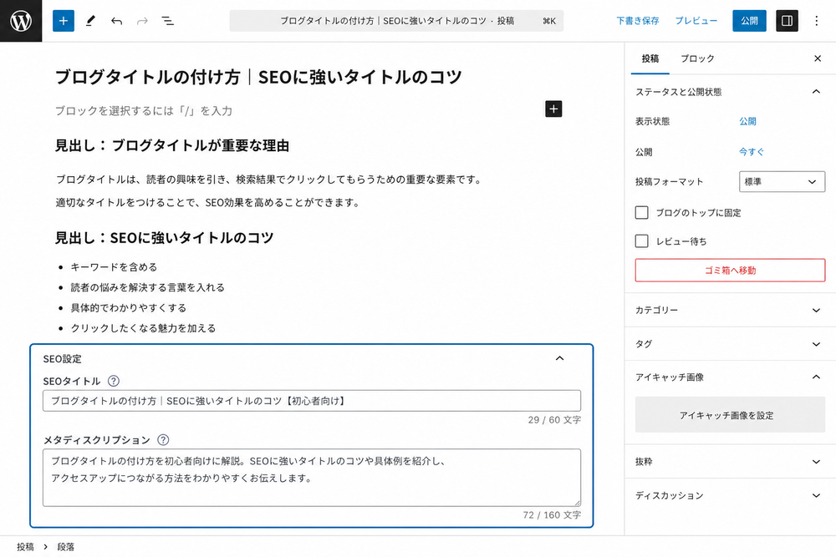
Task: Open the プレビュー preview
Action: (x=696, y=21)
